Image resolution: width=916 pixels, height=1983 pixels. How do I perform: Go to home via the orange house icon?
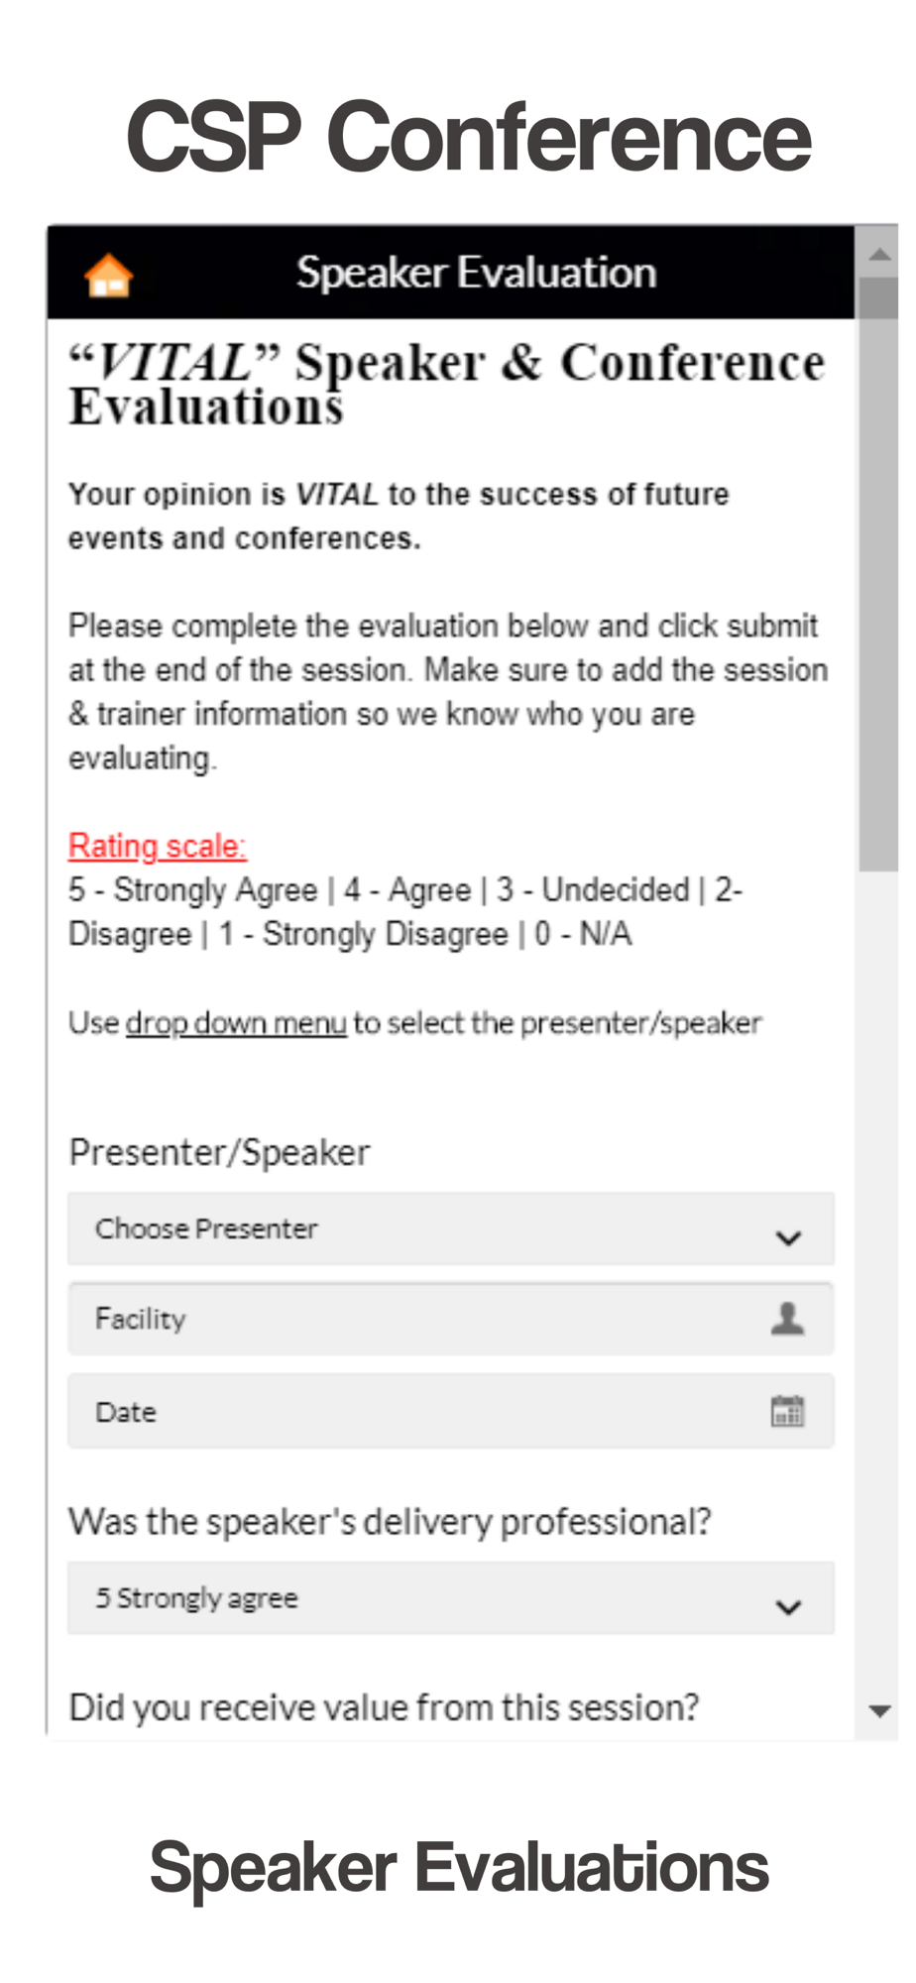tap(109, 275)
